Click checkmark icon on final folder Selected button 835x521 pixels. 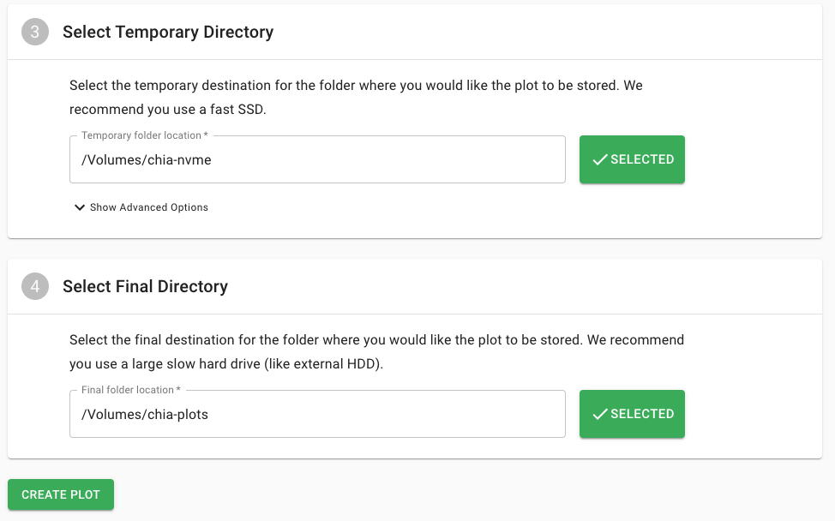click(600, 414)
